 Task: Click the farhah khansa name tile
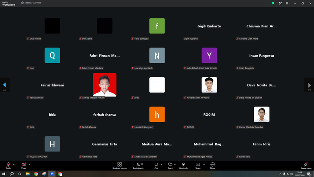[x=105, y=115]
